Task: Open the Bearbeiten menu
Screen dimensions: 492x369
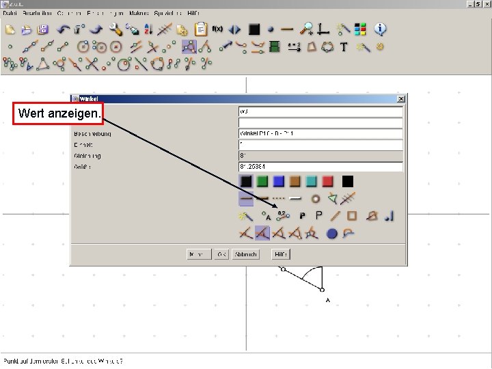Action: [37, 13]
